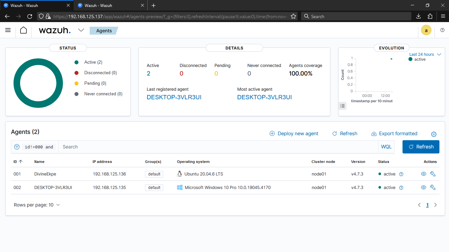Go back in browser history
The image size is (449, 252).
click(7, 16)
